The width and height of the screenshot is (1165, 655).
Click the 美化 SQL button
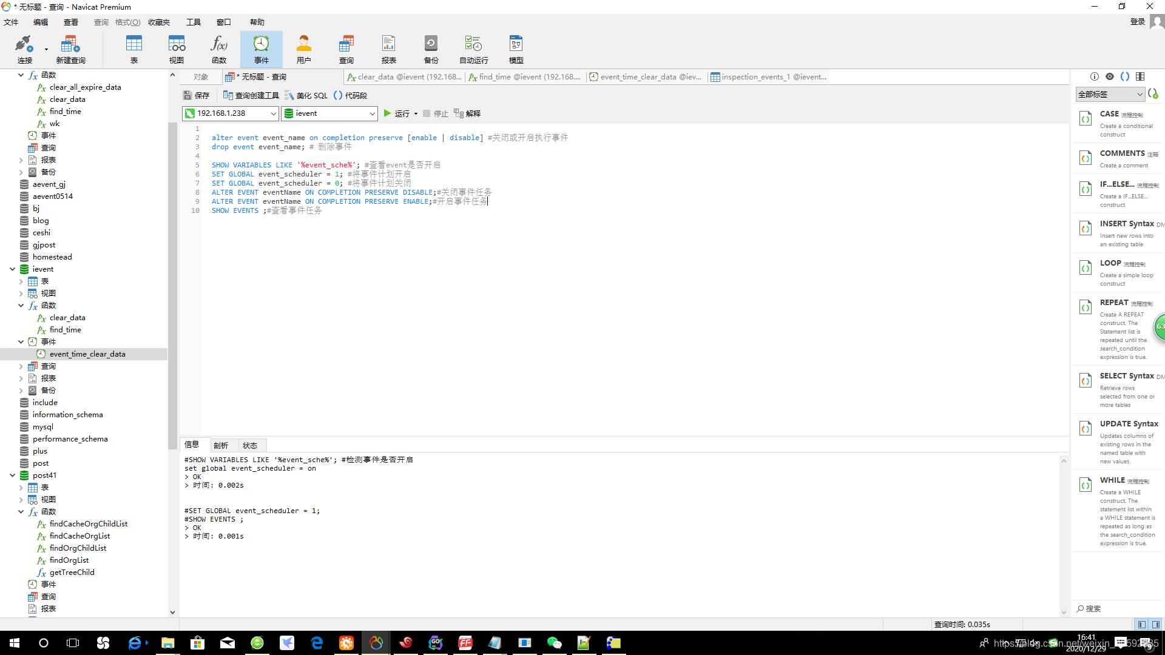(x=306, y=95)
